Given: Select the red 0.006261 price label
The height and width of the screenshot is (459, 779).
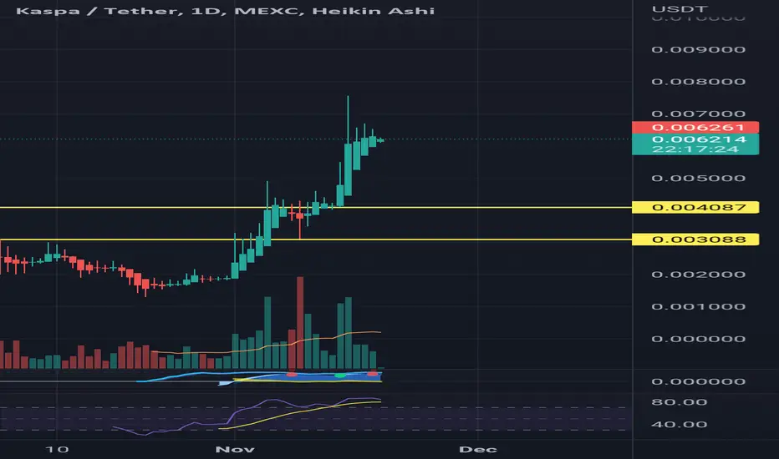Looking at the screenshot, I should tap(695, 128).
